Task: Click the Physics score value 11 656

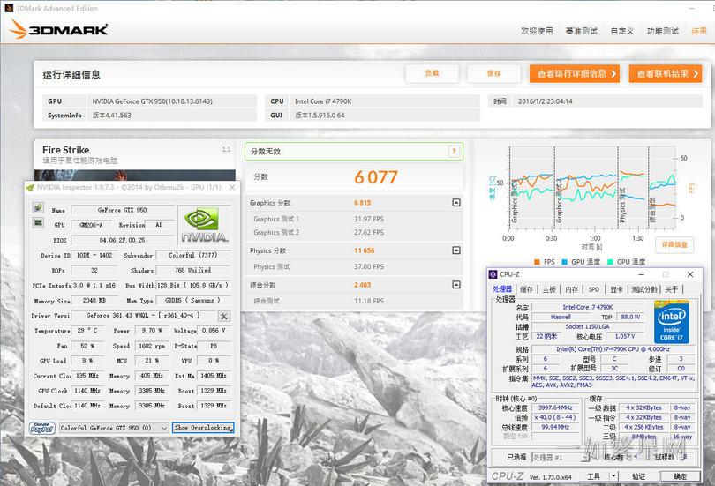Action: (x=365, y=250)
